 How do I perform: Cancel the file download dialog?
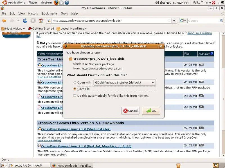click(x=130, y=111)
